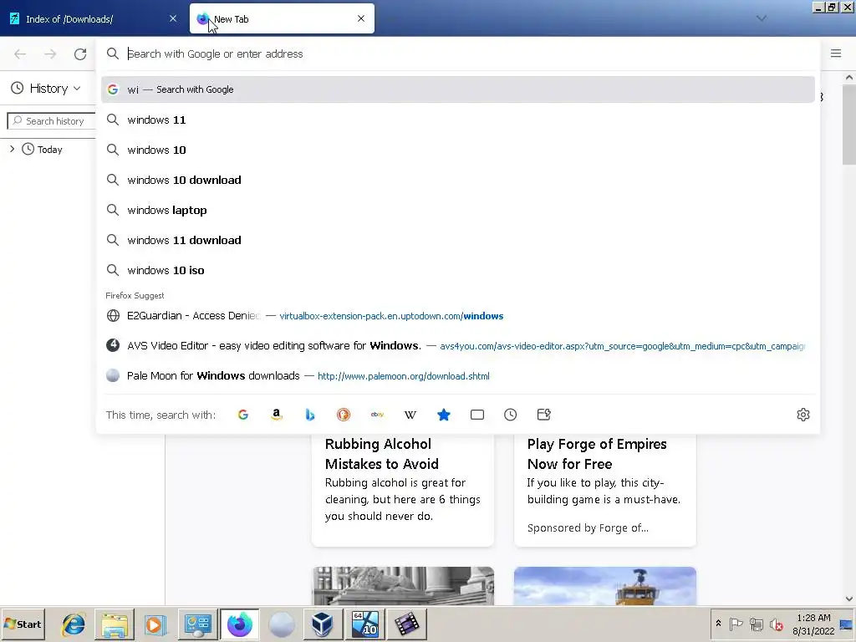Image resolution: width=856 pixels, height=642 pixels.
Task: Click the taskbar clock showing 1:28 AM
Action: click(813, 624)
